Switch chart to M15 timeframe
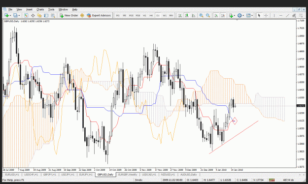308x184 pixels. pos(131,15)
